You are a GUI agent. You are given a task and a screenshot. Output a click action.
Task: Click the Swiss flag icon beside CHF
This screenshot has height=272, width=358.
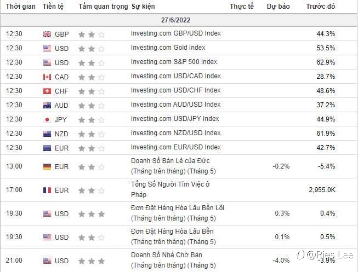point(47,91)
